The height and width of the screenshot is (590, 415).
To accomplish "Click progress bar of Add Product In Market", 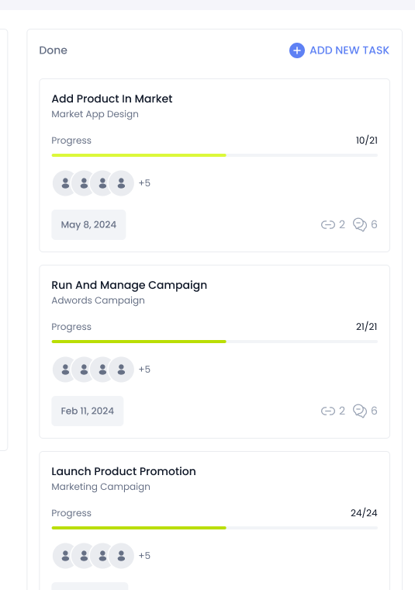I will point(215,155).
